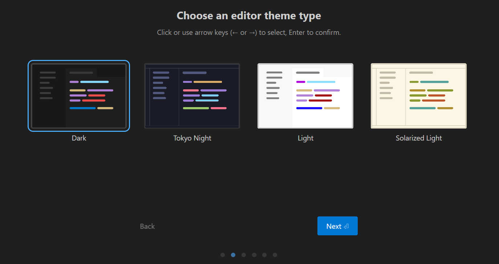This screenshot has height=264, width=499.
Task: Click the 'Choose an editor theme type' heading
Action: click(249, 16)
